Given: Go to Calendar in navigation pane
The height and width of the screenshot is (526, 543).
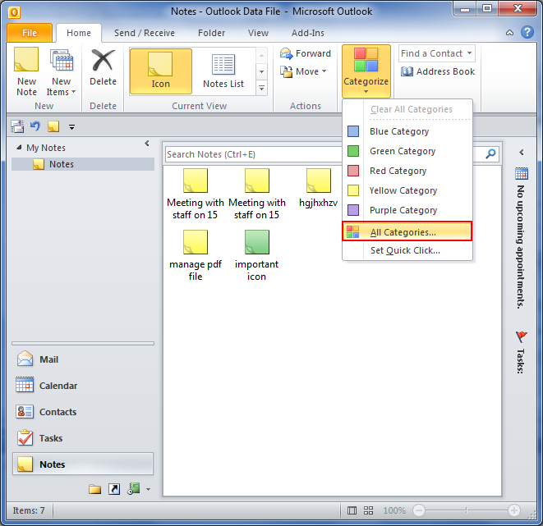Looking at the screenshot, I should coord(83,386).
